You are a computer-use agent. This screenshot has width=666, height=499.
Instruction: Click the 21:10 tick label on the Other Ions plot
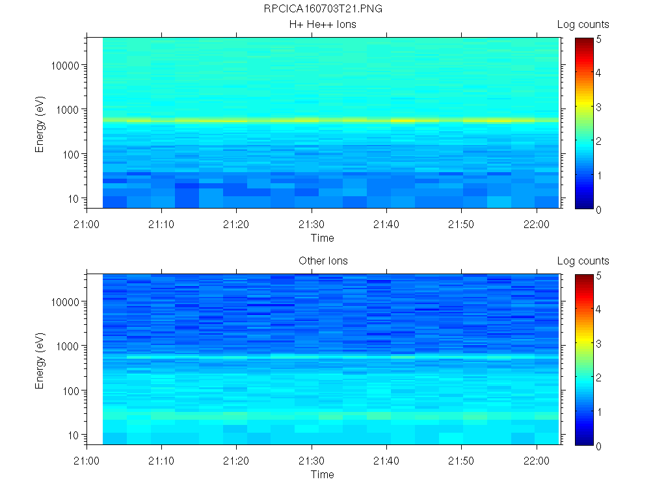tap(161, 461)
